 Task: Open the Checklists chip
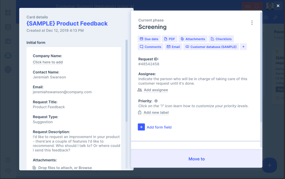click(x=221, y=39)
